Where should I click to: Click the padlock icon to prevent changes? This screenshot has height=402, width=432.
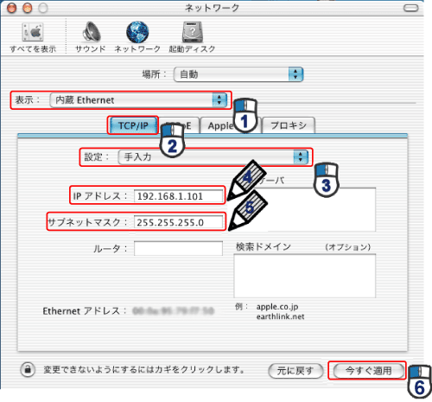click(x=28, y=369)
